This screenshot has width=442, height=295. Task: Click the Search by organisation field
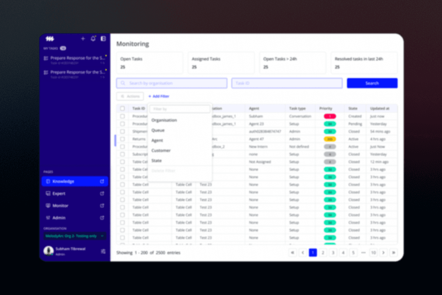(x=172, y=83)
